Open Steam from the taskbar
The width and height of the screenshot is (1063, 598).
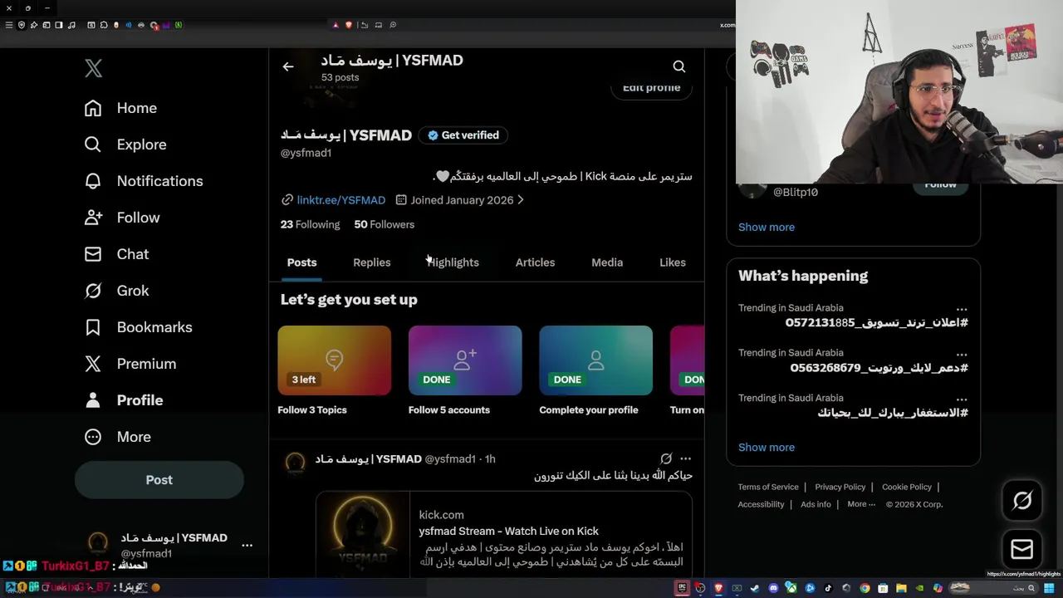(x=755, y=588)
